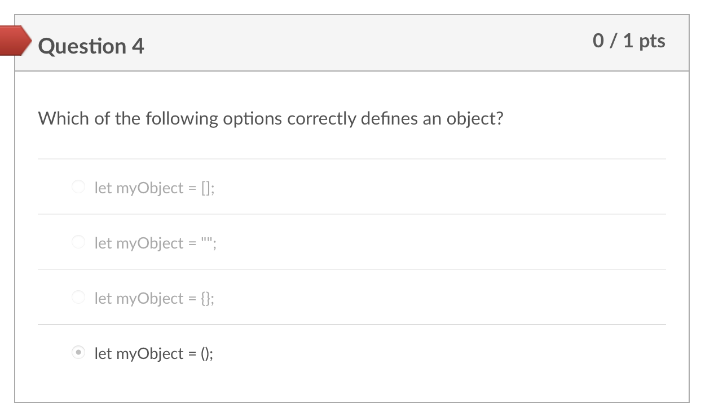The height and width of the screenshot is (417, 714).
Task: Click the "Question 4" heading
Action: (91, 46)
